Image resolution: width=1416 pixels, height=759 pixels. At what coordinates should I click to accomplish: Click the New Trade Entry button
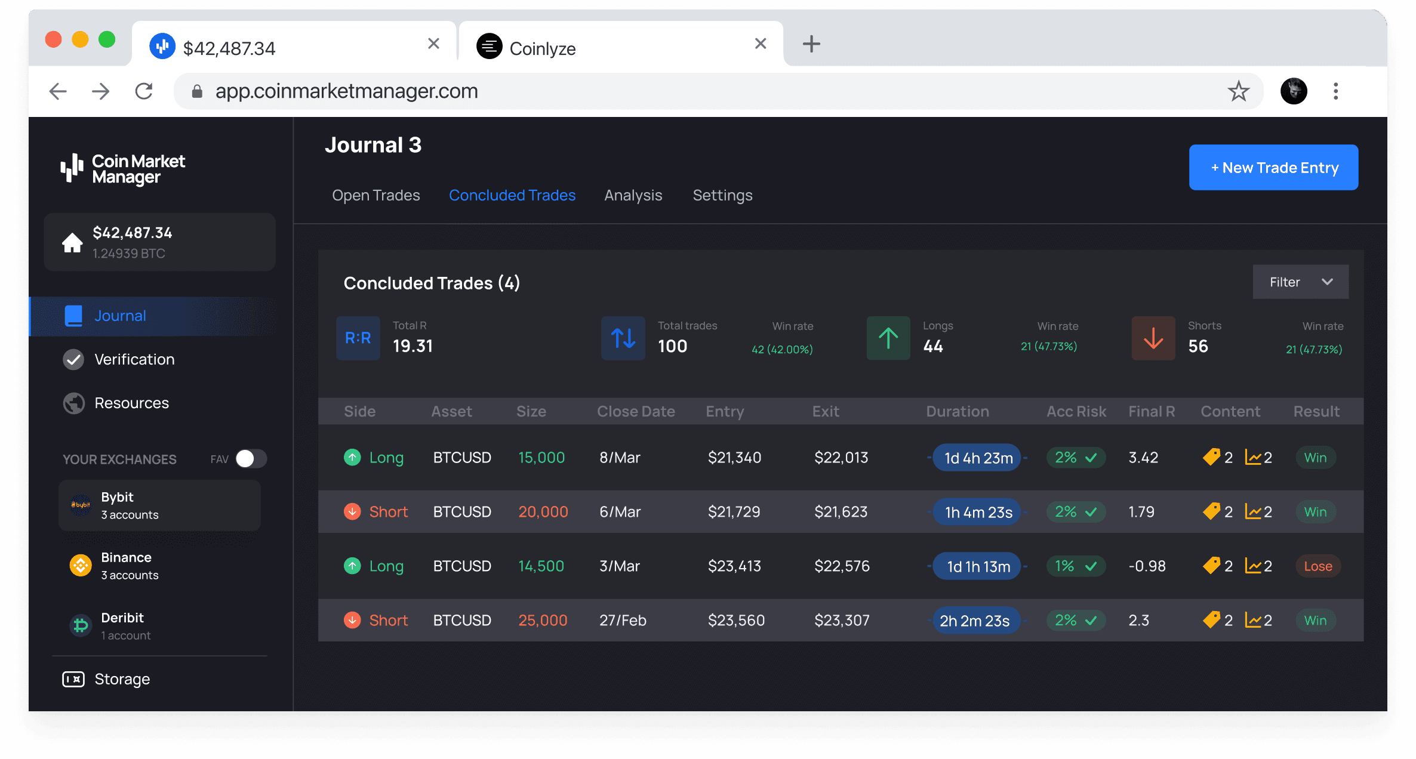point(1275,168)
